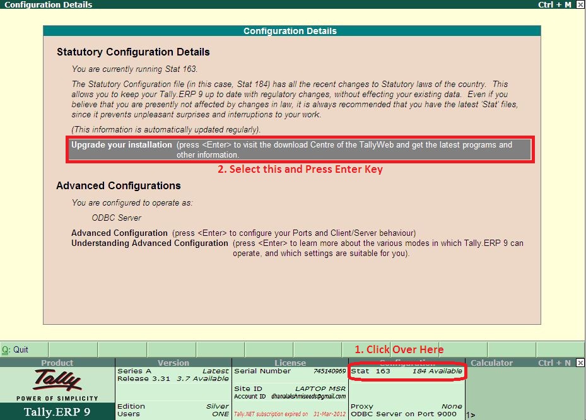Click the calculator prompt 1>
The image size is (586, 420).
[x=471, y=415]
